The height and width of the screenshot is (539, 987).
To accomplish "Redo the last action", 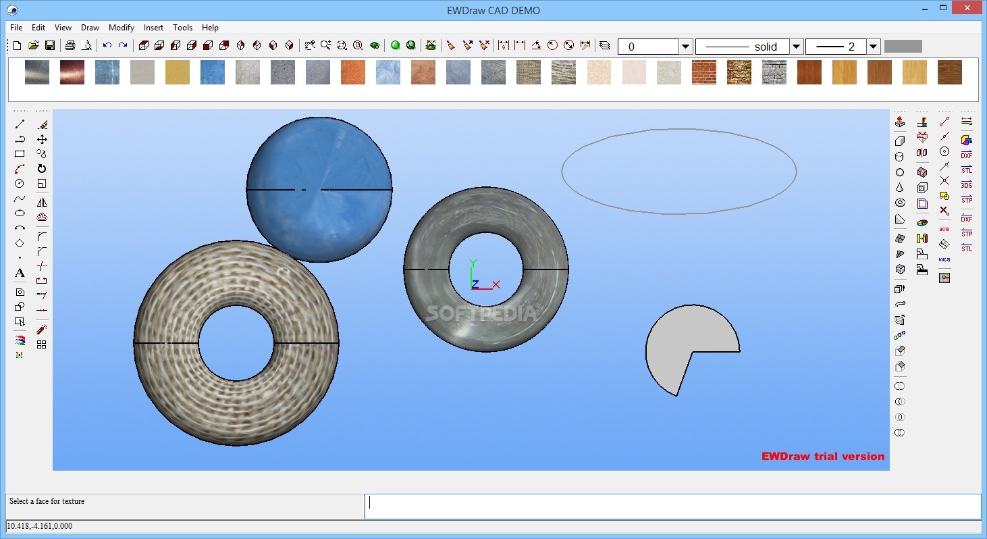I will (x=123, y=46).
